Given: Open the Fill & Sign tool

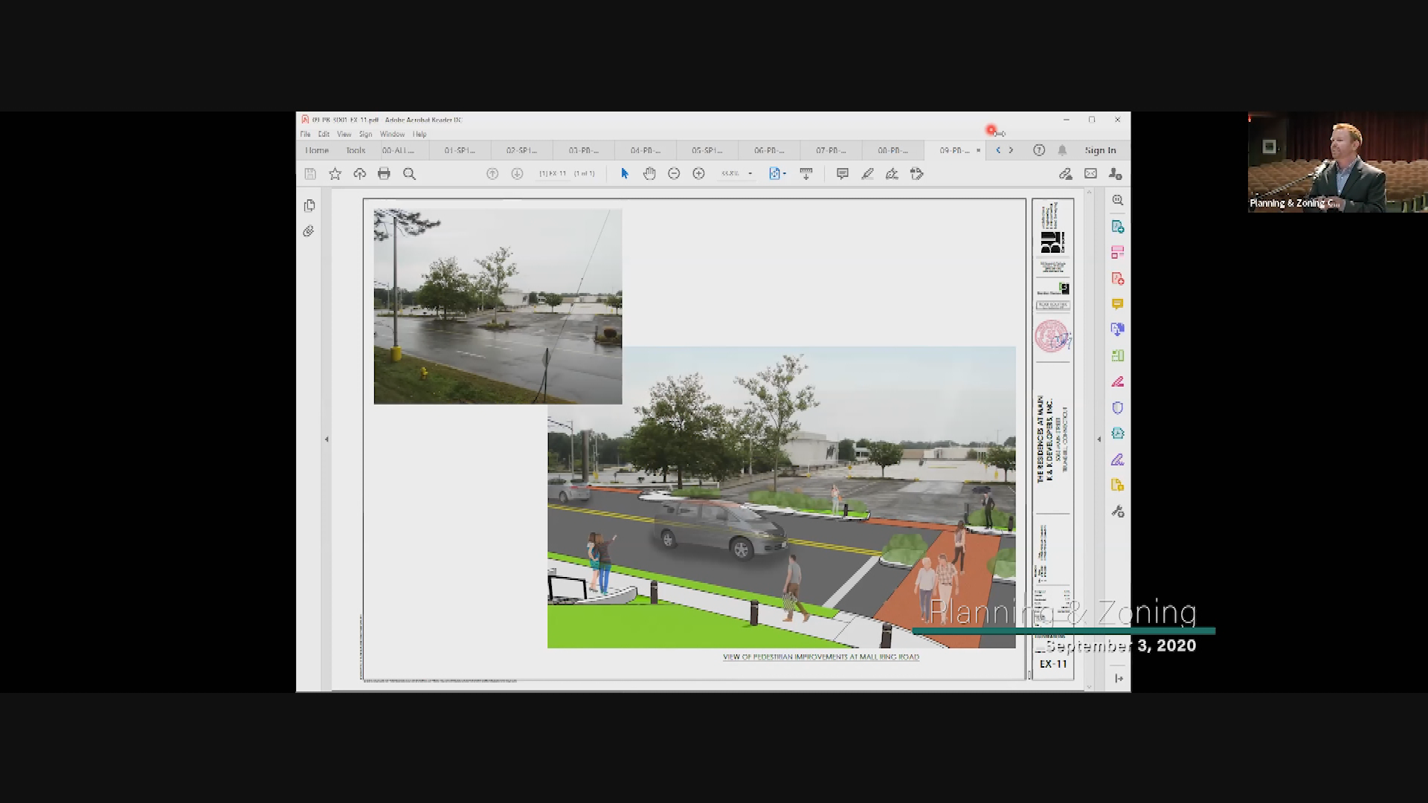Looking at the screenshot, I should [1118, 459].
